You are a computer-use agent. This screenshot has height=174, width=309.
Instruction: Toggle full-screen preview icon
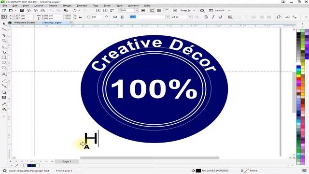(143, 11)
